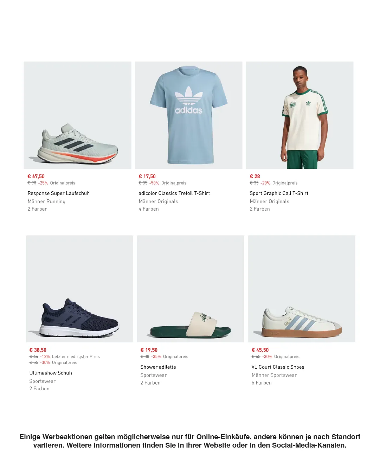
Task: Open the Response Super Laufschuh product image
Action: pos(77,115)
